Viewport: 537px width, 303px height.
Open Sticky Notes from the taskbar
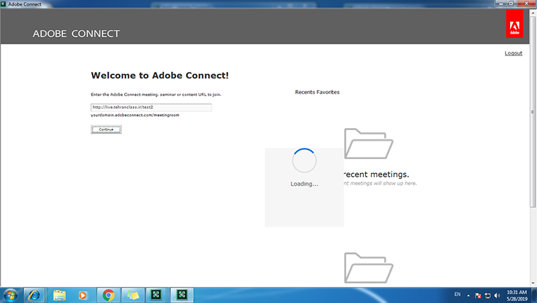tap(132, 294)
